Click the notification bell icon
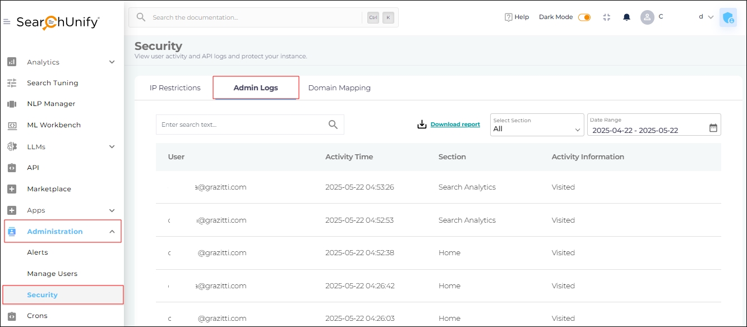747x327 pixels. coord(626,17)
